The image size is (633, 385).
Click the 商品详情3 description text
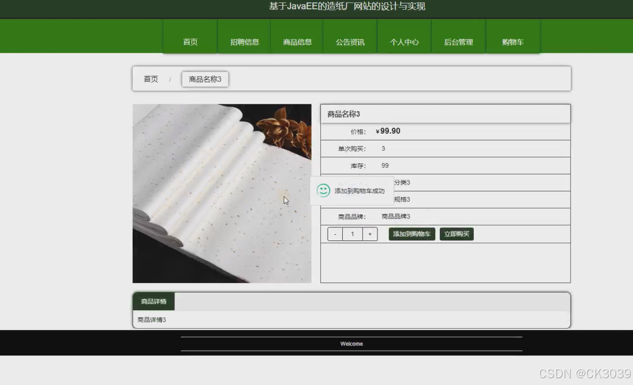point(152,320)
